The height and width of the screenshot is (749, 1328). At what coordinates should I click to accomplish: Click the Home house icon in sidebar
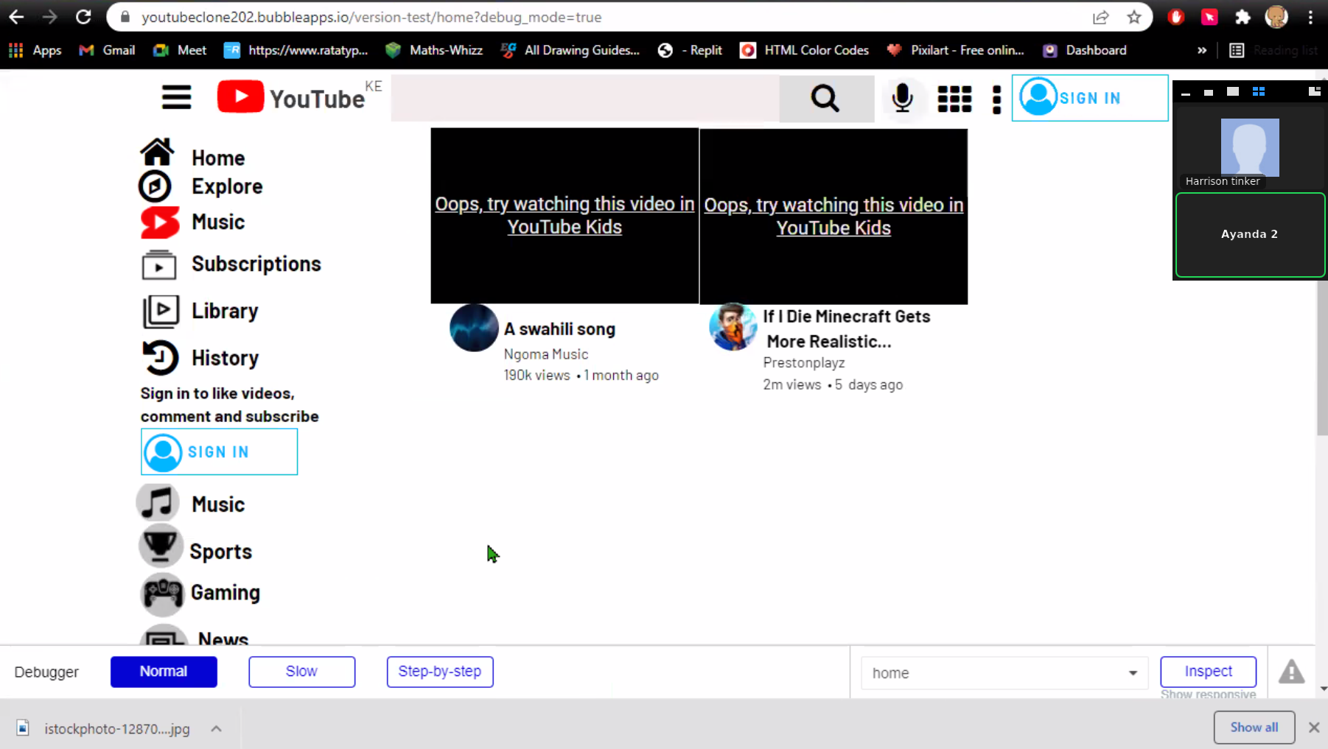(157, 152)
